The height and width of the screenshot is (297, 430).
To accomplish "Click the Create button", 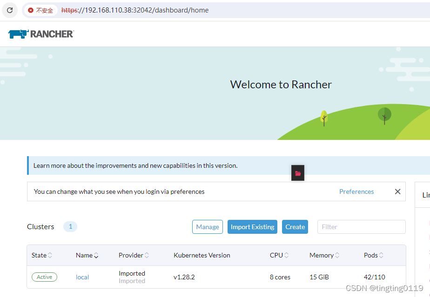I will [295, 227].
